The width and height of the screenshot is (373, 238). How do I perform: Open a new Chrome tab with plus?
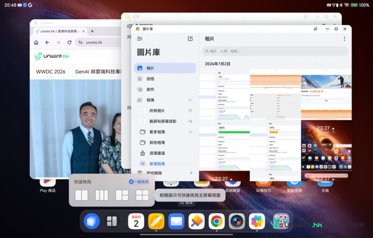(92, 31)
